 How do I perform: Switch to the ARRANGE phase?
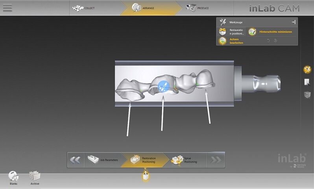143,8
